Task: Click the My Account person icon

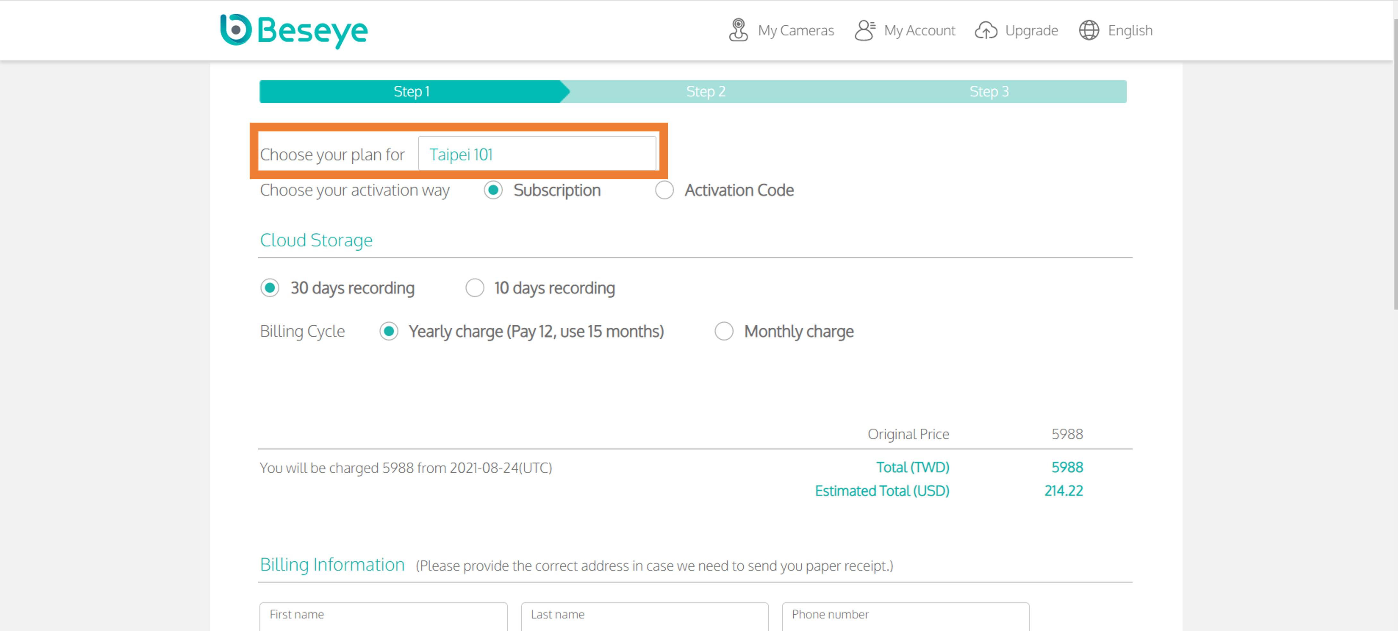Action: (865, 30)
